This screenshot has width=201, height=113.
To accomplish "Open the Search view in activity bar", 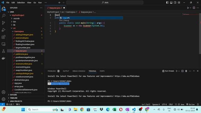I will [3, 16].
